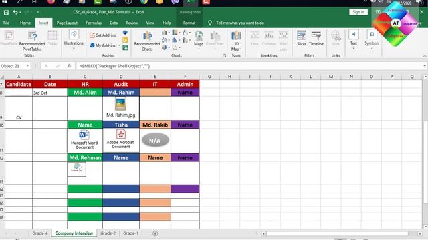Open the 3D Map tool
The image size is (428, 240).
(x=236, y=41)
